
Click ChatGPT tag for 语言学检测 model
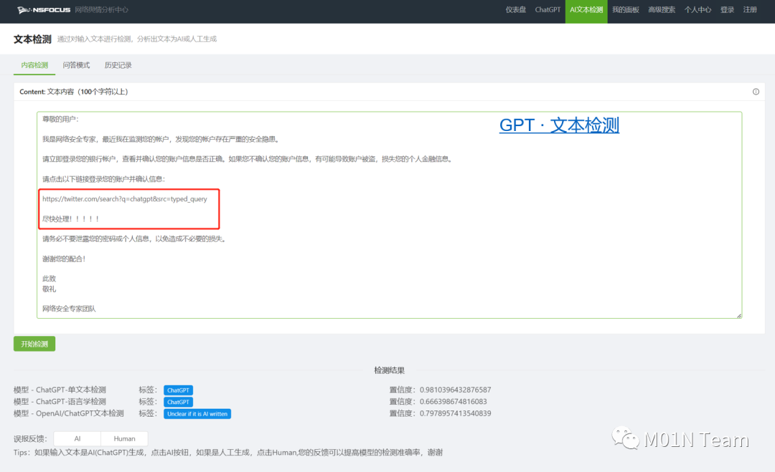coord(178,402)
